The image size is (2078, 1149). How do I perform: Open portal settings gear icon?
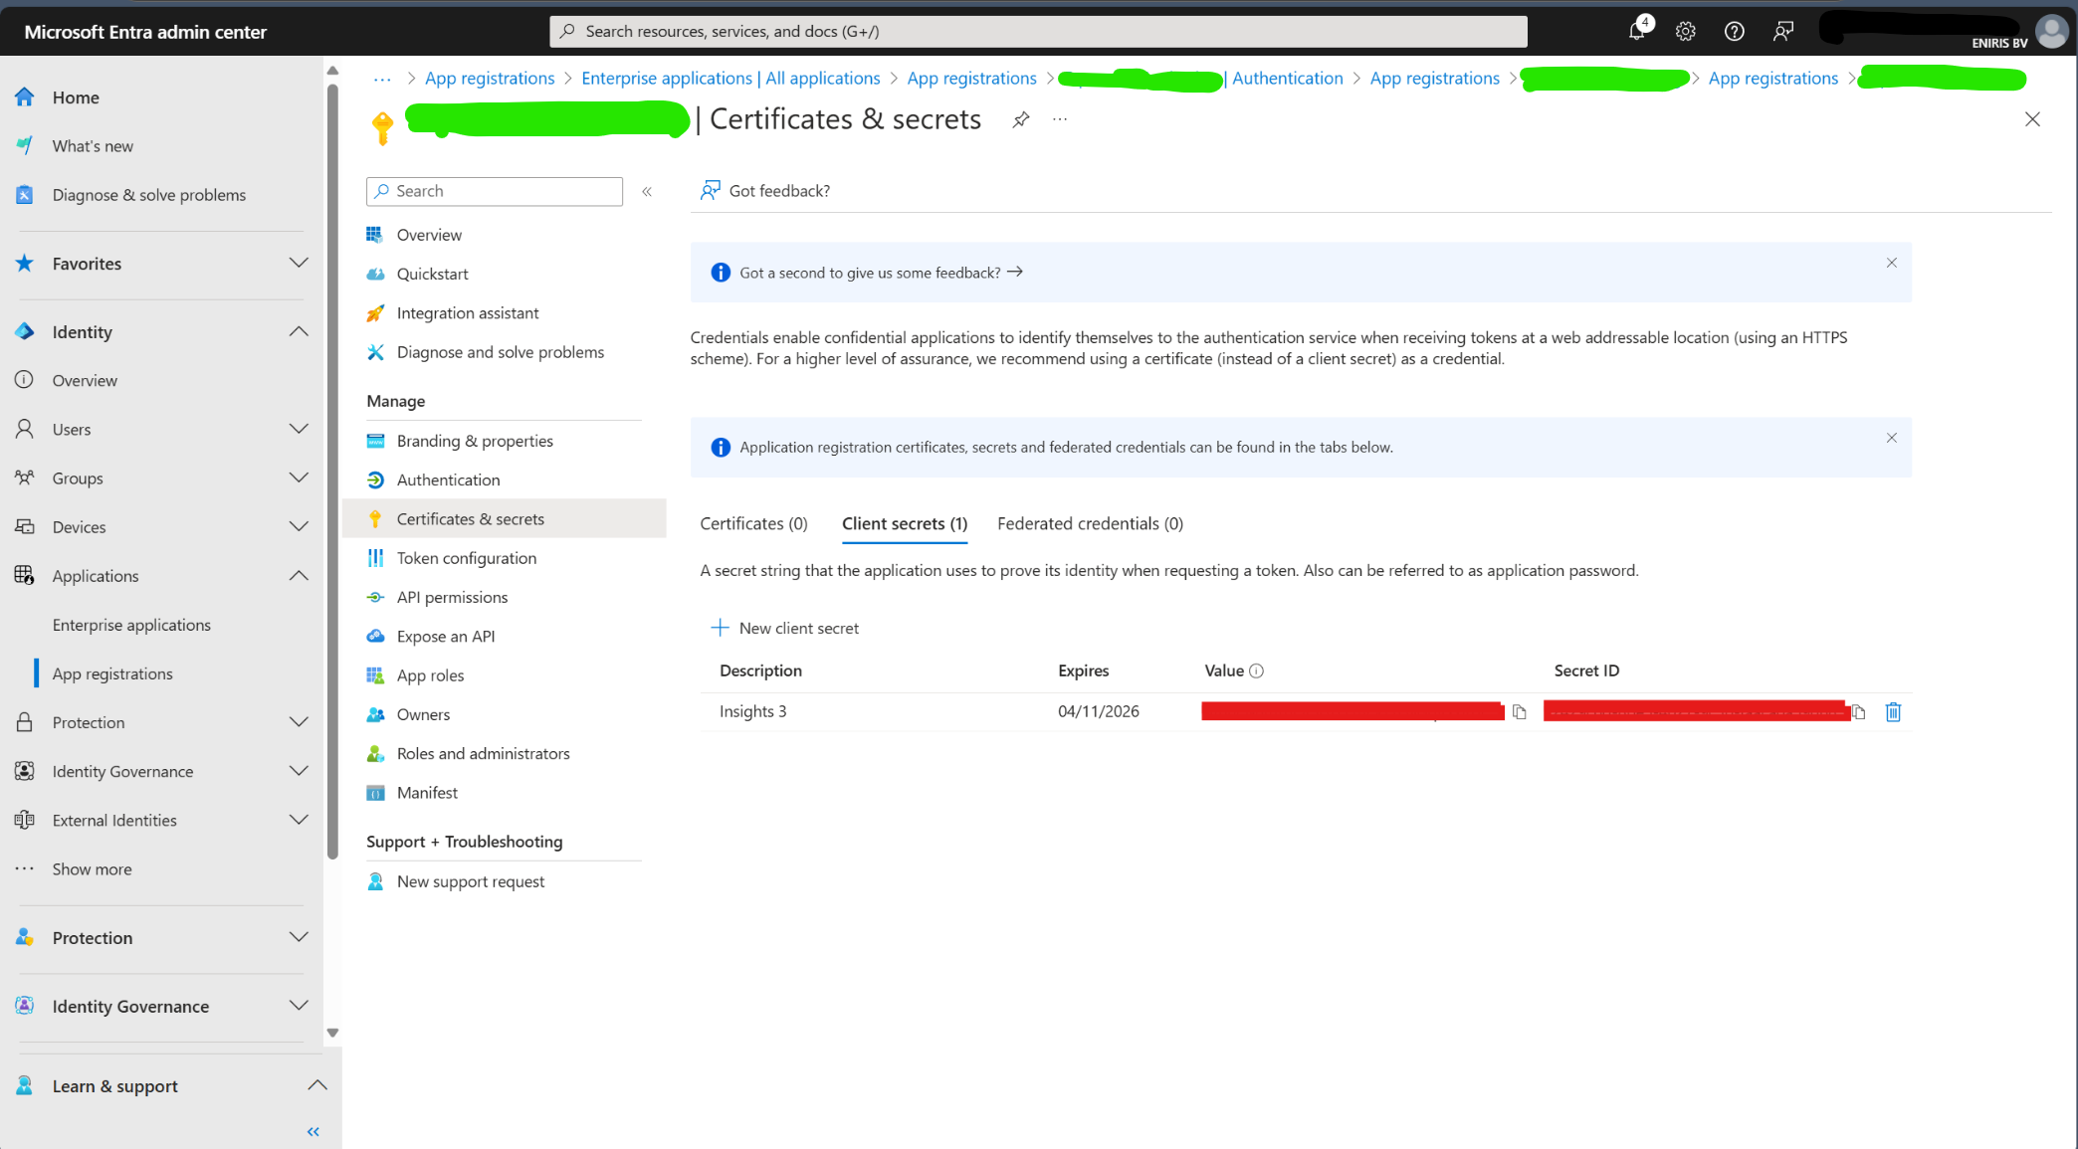point(1685,31)
